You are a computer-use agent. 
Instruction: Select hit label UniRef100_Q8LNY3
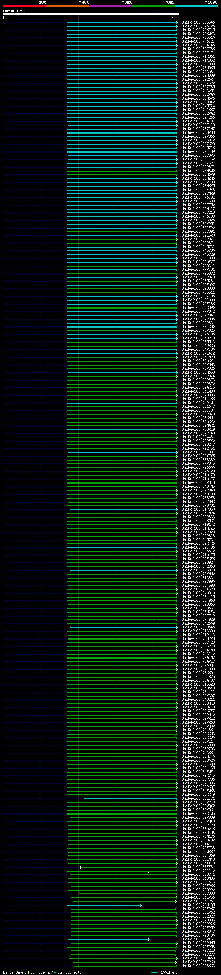click(x=198, y=859)
